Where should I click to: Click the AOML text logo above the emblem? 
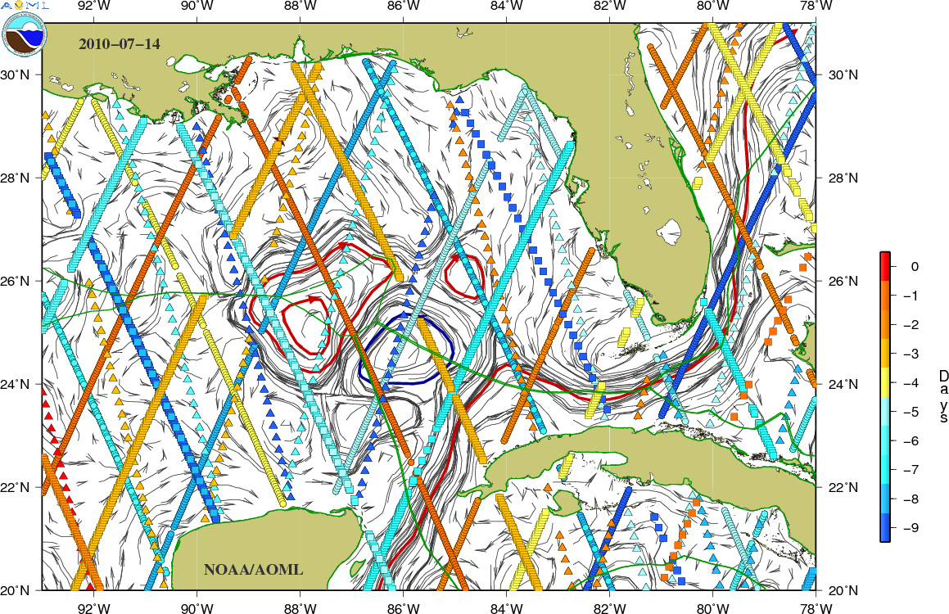tap(25, 6)
